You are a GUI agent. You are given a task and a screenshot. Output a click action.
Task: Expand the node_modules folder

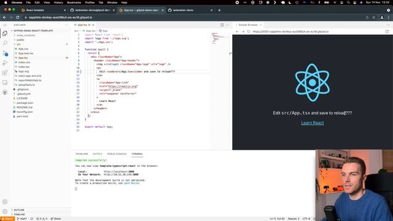26,36
